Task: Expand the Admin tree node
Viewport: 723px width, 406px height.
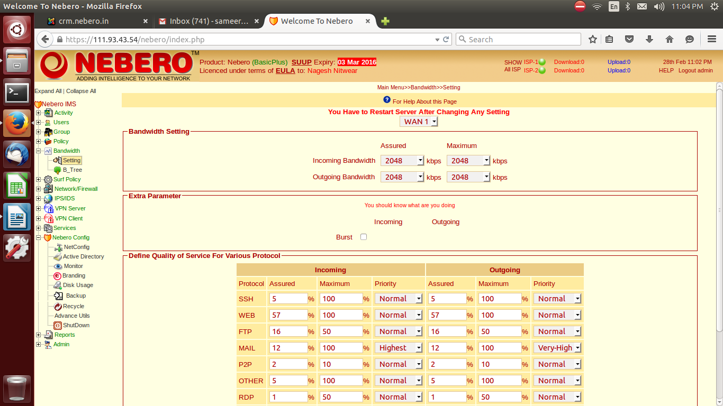Action: click(38, 344)
